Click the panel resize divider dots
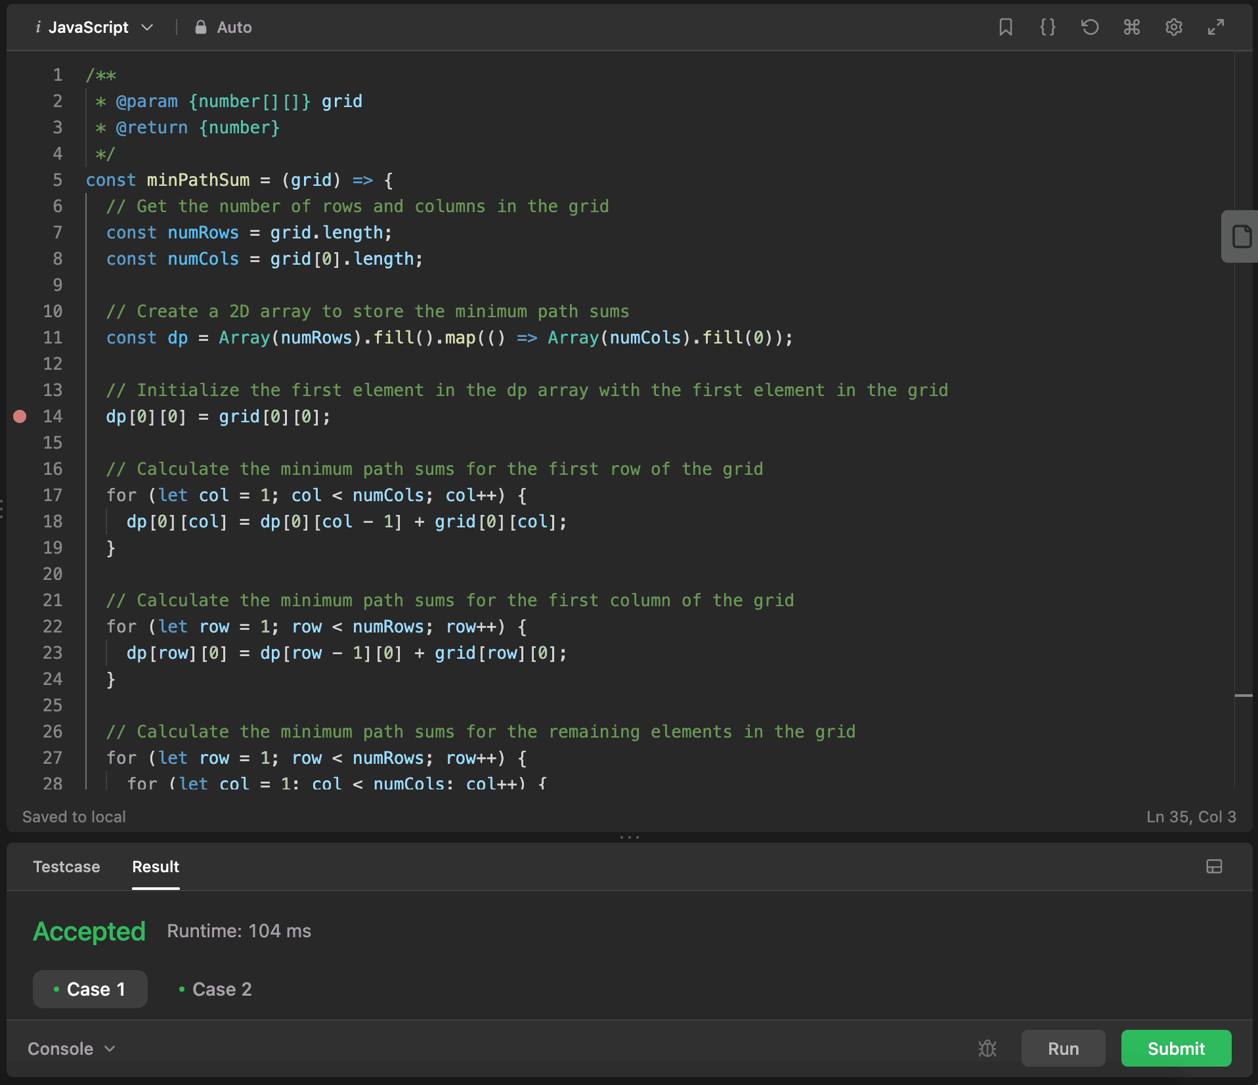Screen dimensions: 1258x1085 point(629,837)
